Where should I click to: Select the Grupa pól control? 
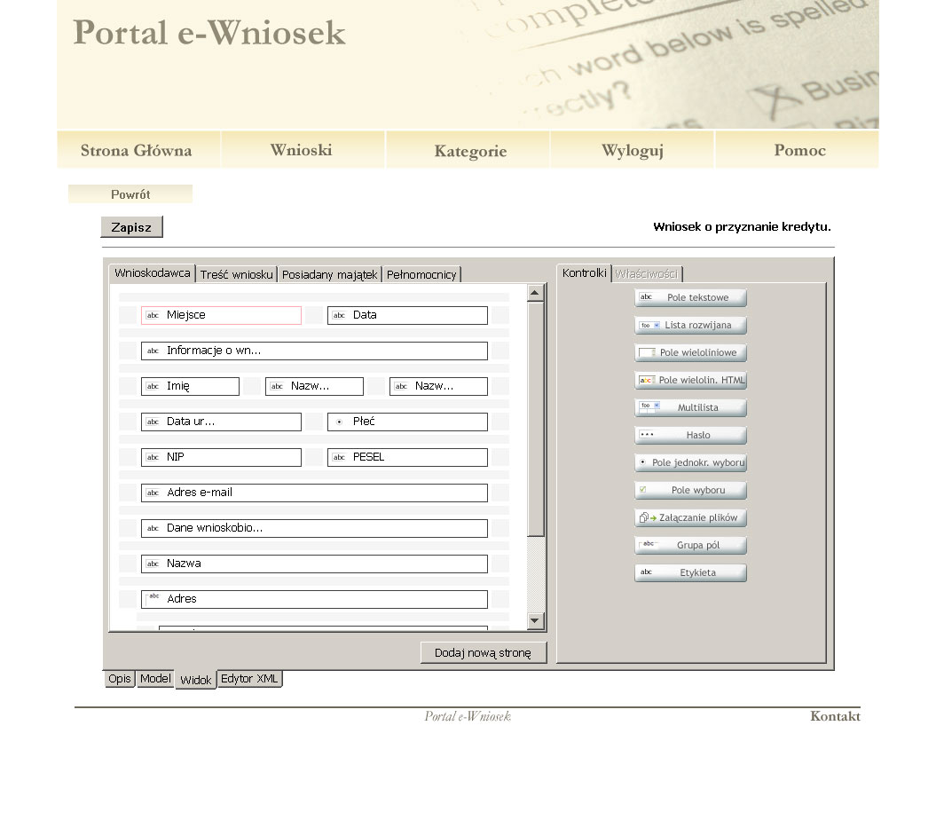tap(690, 544)
